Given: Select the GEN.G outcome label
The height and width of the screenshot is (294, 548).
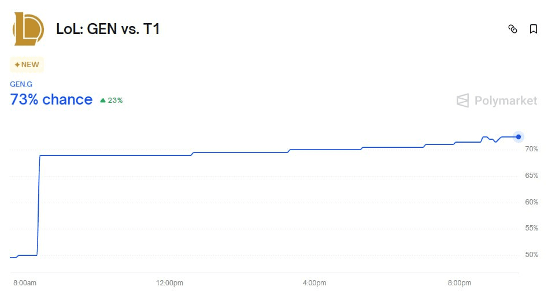Looking at the screenshot, I should pos(21,84).
